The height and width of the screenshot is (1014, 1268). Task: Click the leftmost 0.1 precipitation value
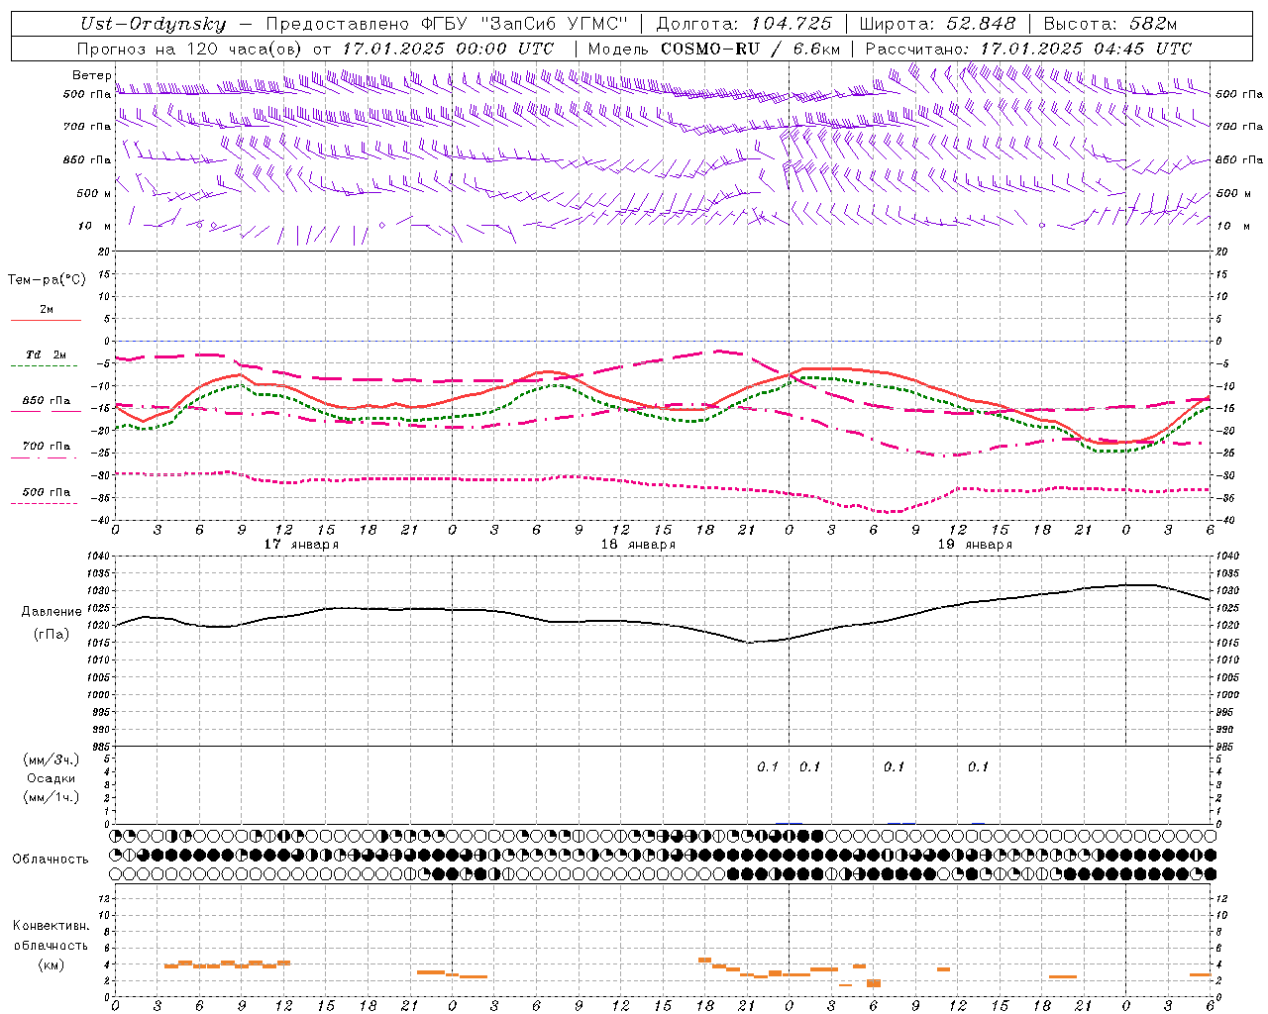pyautogui.click(x=768, y=766)
